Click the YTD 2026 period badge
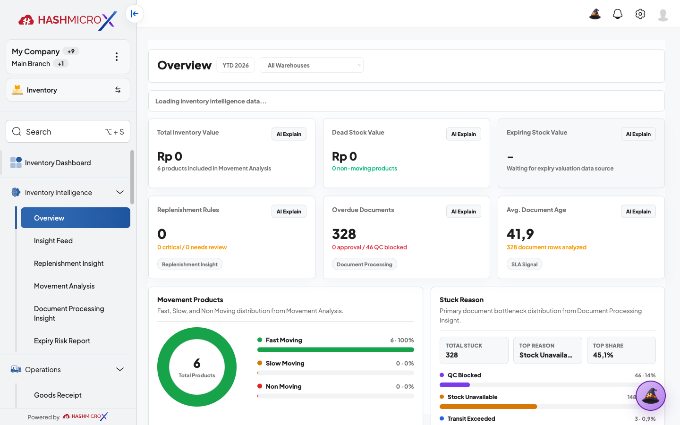 [x=236, y=65]
